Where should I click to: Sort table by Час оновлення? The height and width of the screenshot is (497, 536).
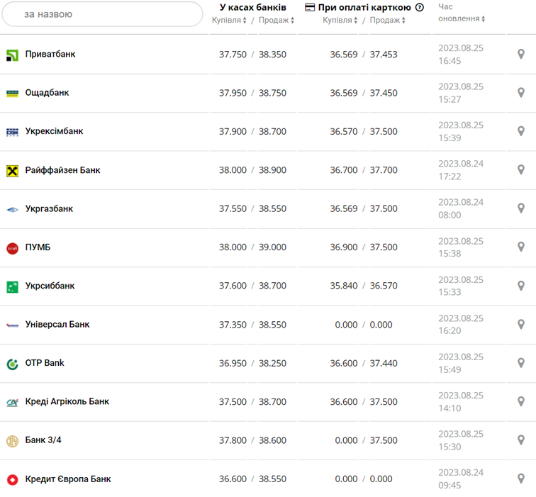pyautogui.click(x=461, y=19)
